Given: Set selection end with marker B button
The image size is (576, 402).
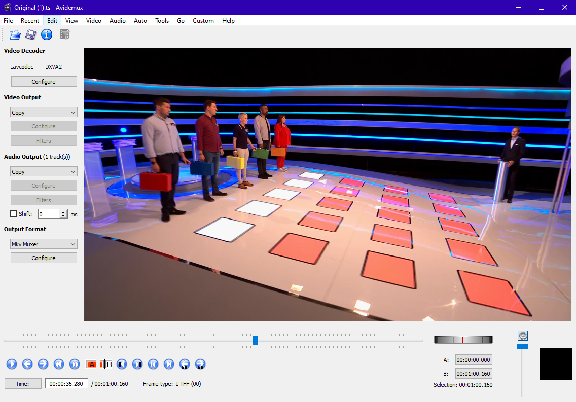Looking at the screenshot, I should pyautogui.click(x=106, y=364).
